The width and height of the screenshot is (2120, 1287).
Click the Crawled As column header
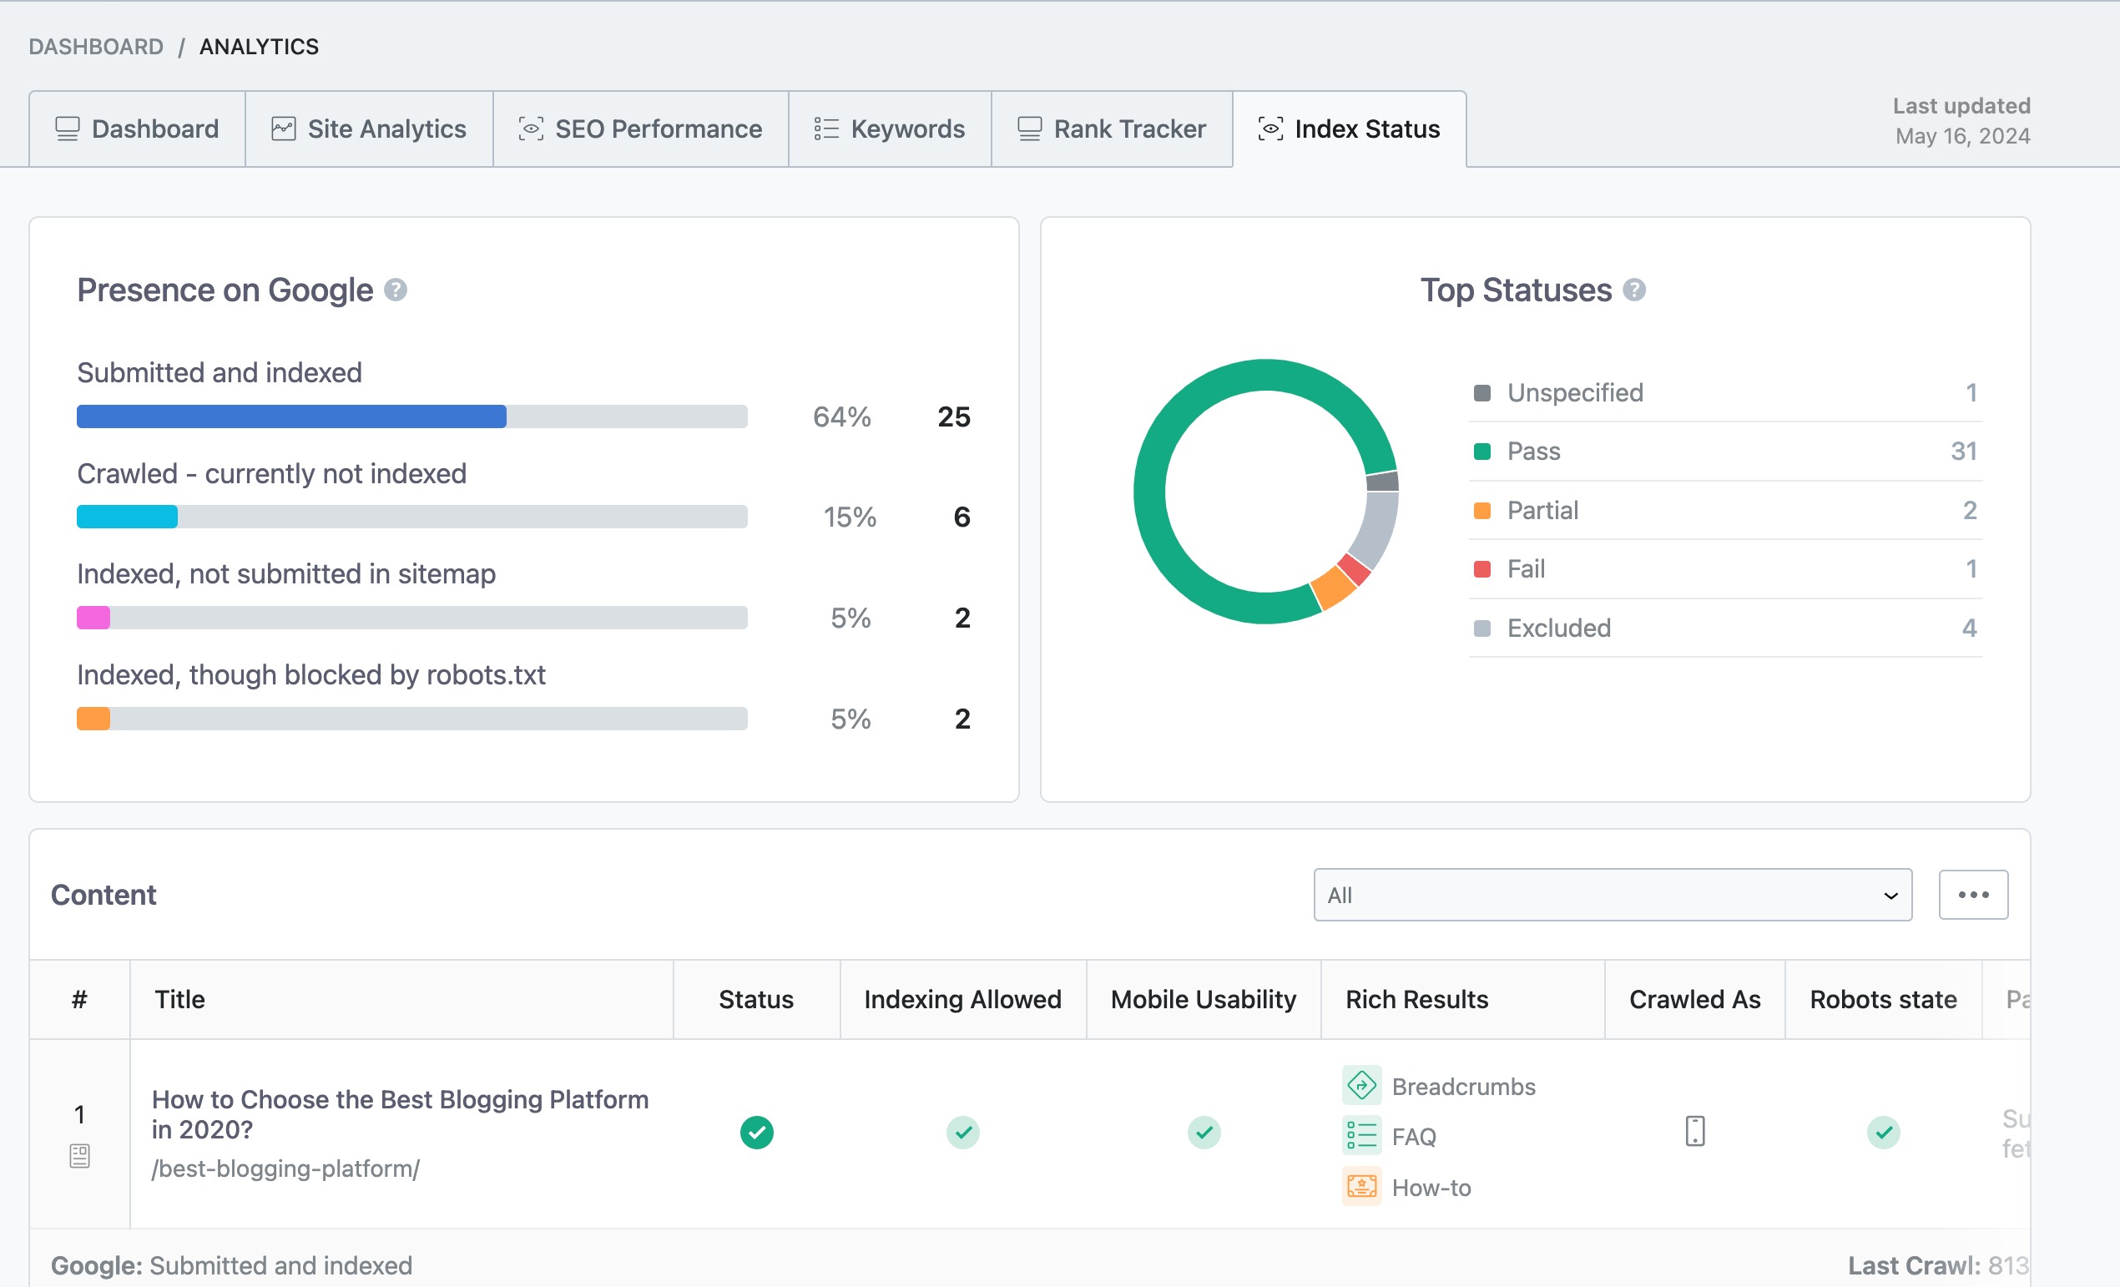click(x=1694, y=1000)
